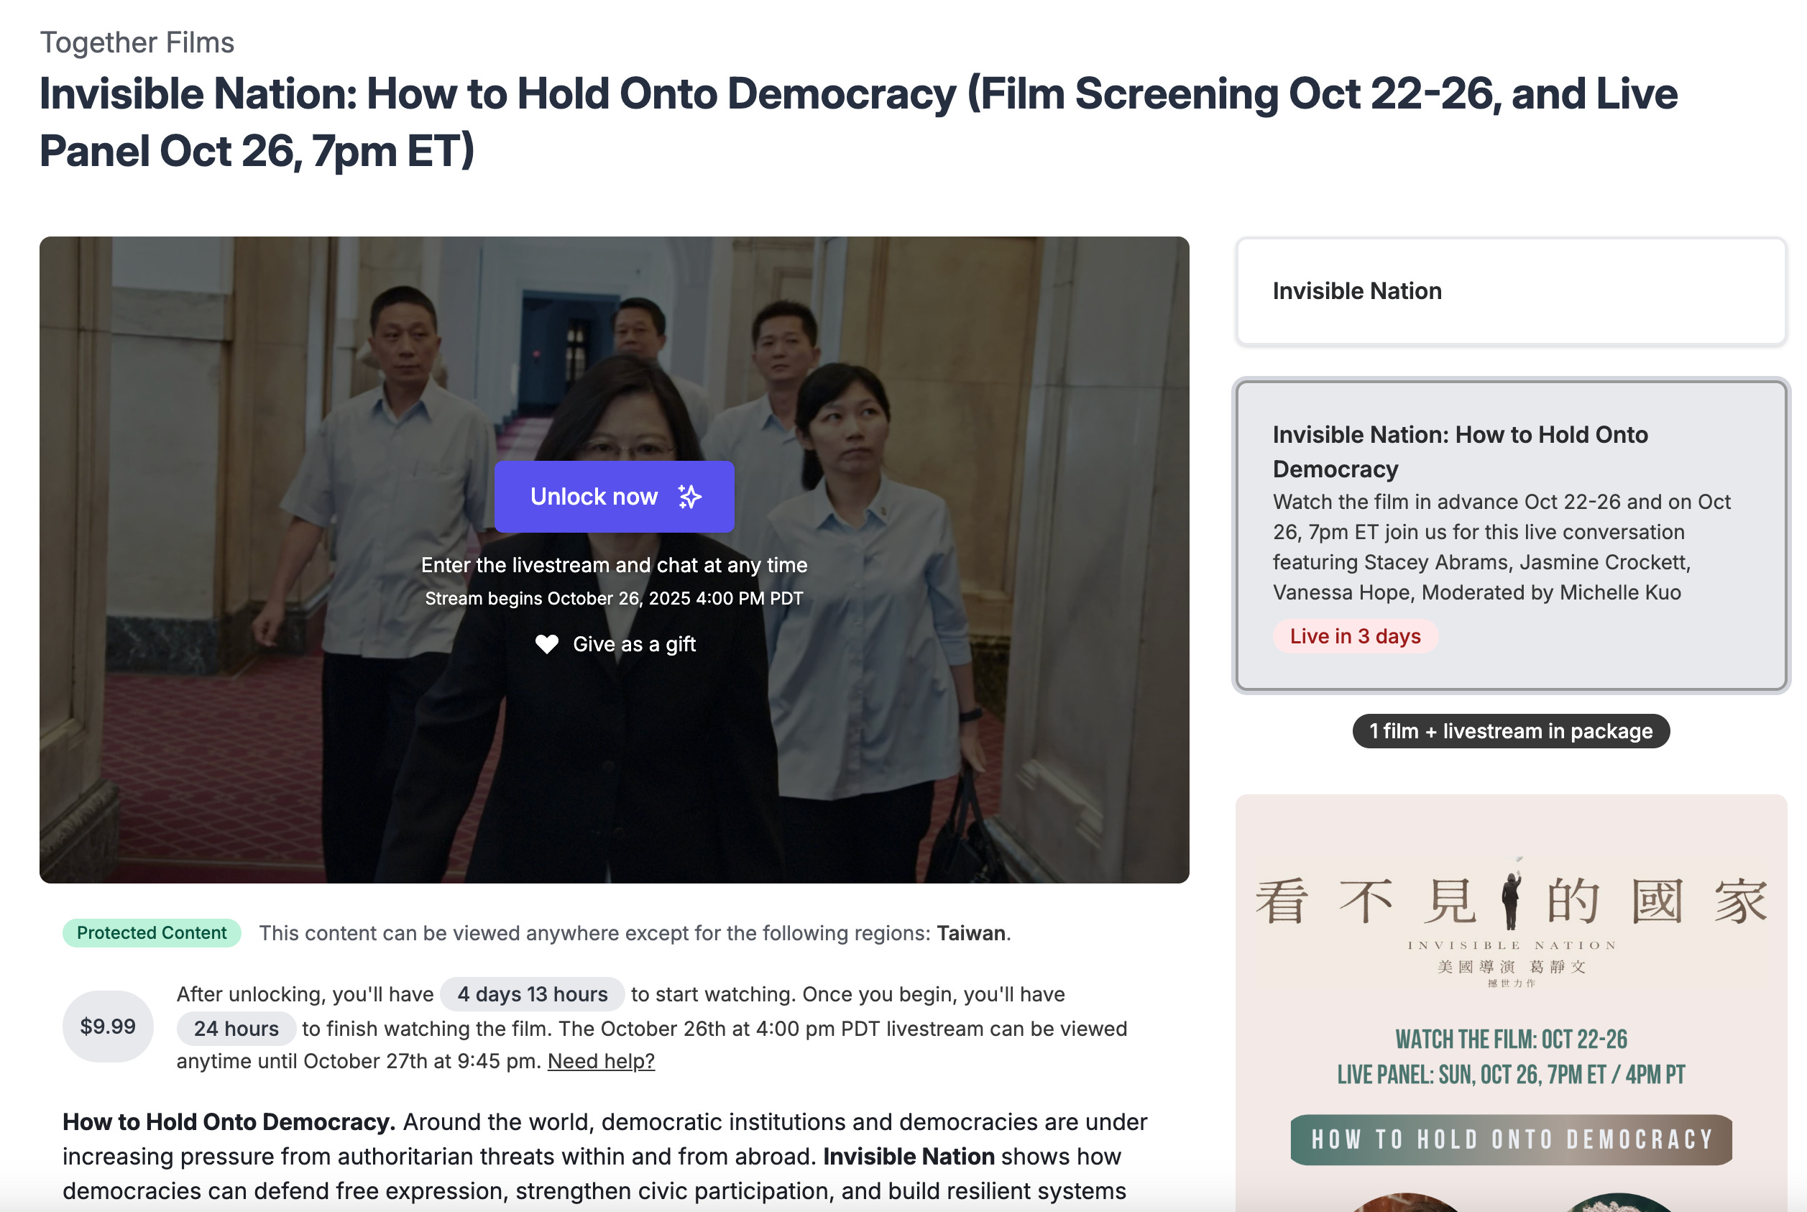Open the Give as a gift option
The image size is (1807, 1212).
615,645
